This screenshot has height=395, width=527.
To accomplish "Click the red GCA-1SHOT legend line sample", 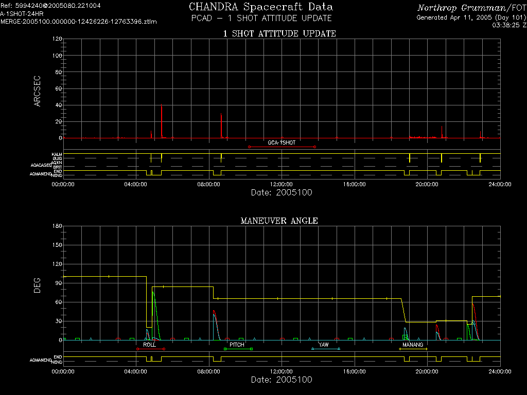I will [282, 147].
